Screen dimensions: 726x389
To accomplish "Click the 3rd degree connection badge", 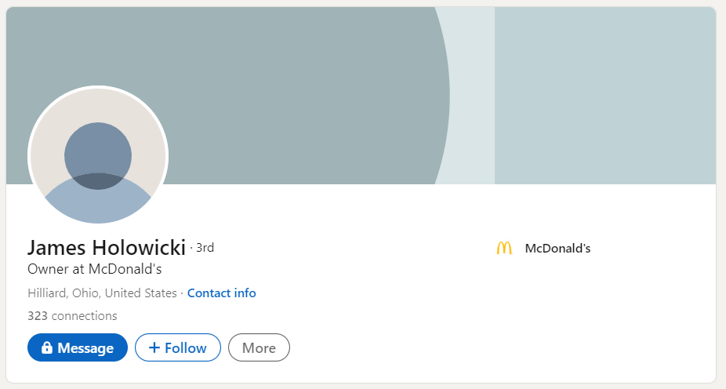I will click(x=205, y=248).
